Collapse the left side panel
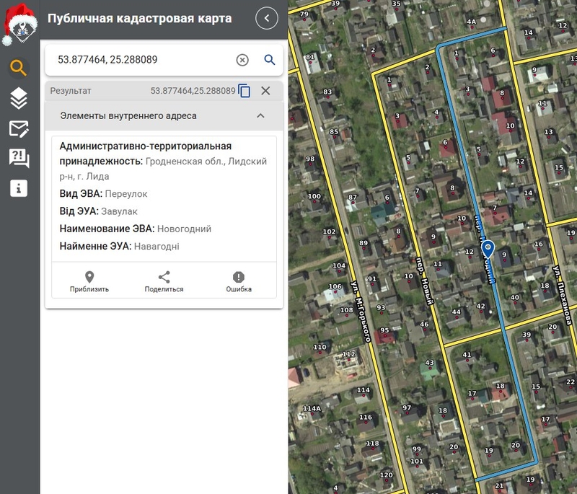This screenshot has height=494, width=577. [x=267, y=18]
